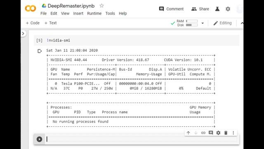Click the Google Drive icon beside notebook title
The image size is (264, 149).
click(x=44, y=6)
